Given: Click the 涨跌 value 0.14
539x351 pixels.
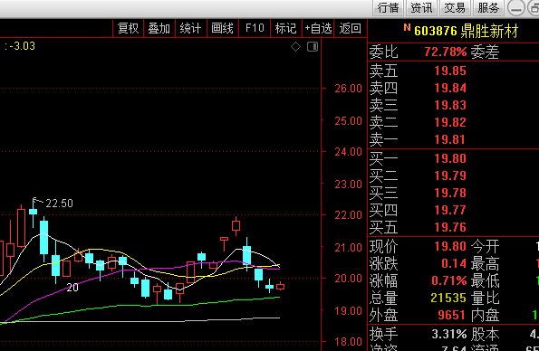Looking at the screenshot, I should tap(454, 264).
